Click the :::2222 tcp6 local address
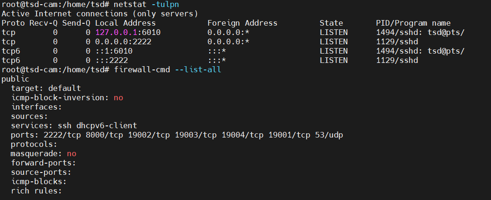 (x=111, y=60)
